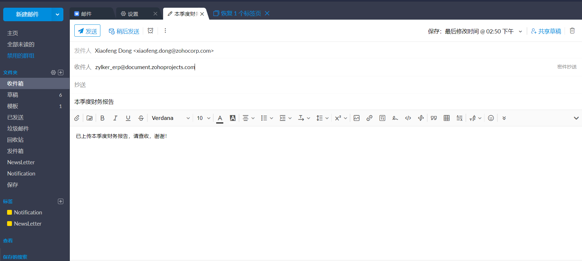The width and height of the screenshot is (582, 261).
Task: Click the attach file paperclip icon
Action: [77, 118]
